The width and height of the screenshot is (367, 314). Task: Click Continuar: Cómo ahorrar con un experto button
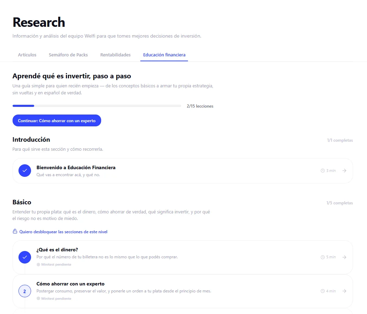[57, 120]
